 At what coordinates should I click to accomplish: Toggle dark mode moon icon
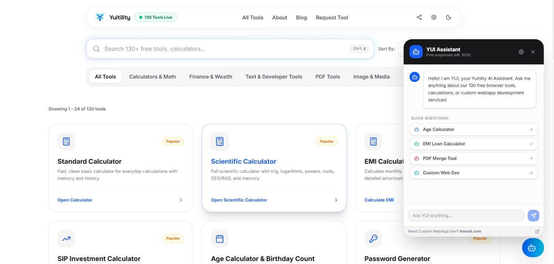pos(448,17)
